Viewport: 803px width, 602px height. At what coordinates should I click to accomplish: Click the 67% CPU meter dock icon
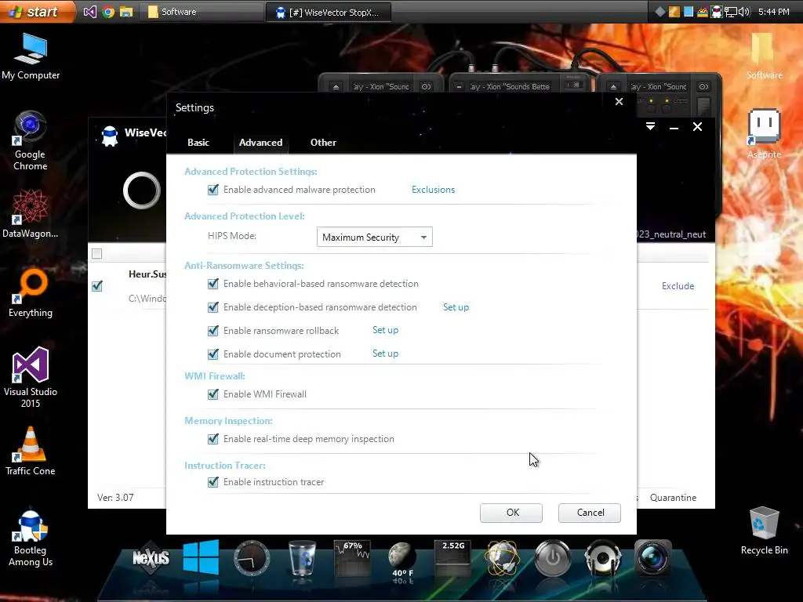352,558
